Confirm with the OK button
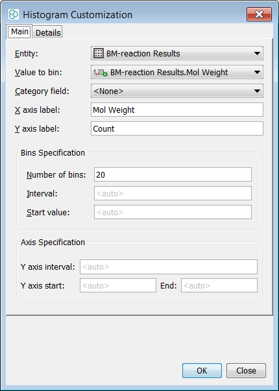Screen dimensions: 279x391 tap(202, 370)
